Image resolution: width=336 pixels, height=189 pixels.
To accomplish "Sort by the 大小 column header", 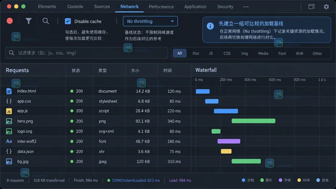I will [x=135, y=70].
